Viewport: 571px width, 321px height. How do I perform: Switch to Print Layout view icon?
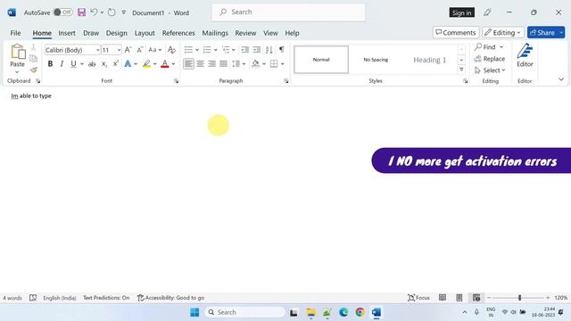(x=459, y=298)
